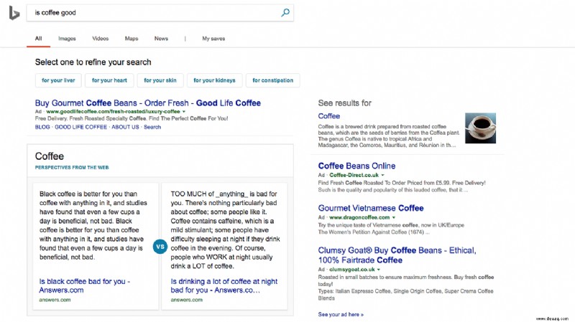This screenshot has width=575, height=322.
Task: Click the 'See your ad here' link
Action: [341, 314]
